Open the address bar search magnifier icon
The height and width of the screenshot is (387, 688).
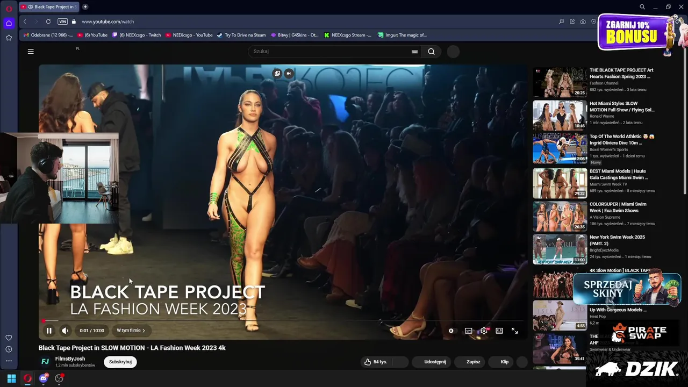tap(561, 21)
